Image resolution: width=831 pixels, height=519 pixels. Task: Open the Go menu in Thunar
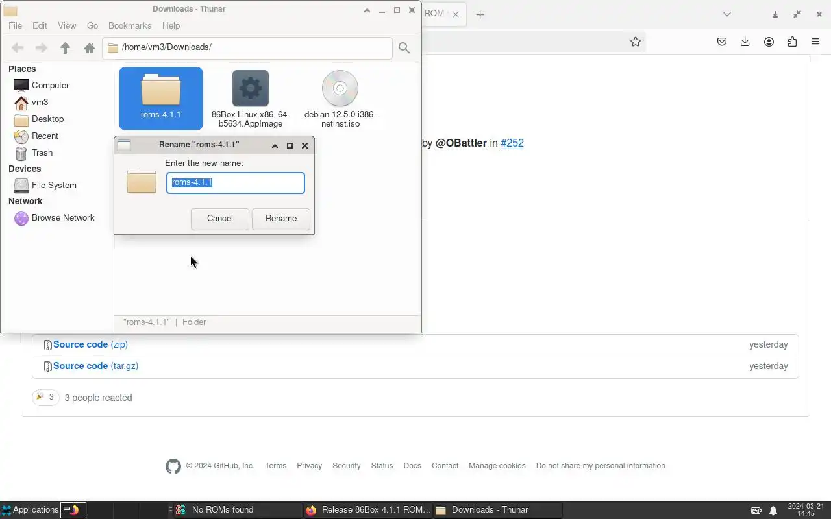point(92,25)
